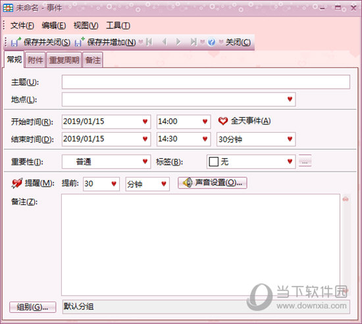
Task: Open 声音设置(O)... sound settings
Action: 213,183
